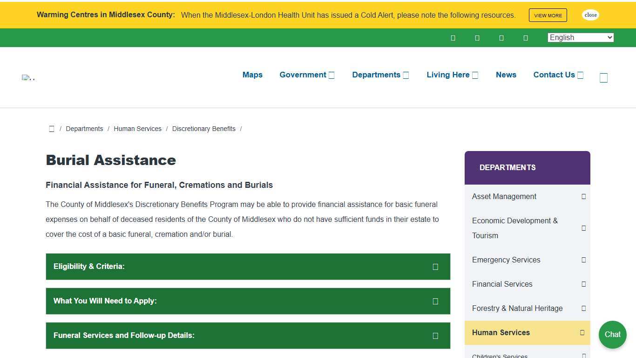Dismiss the warming centres alert with close

click(x=590, y=15)
